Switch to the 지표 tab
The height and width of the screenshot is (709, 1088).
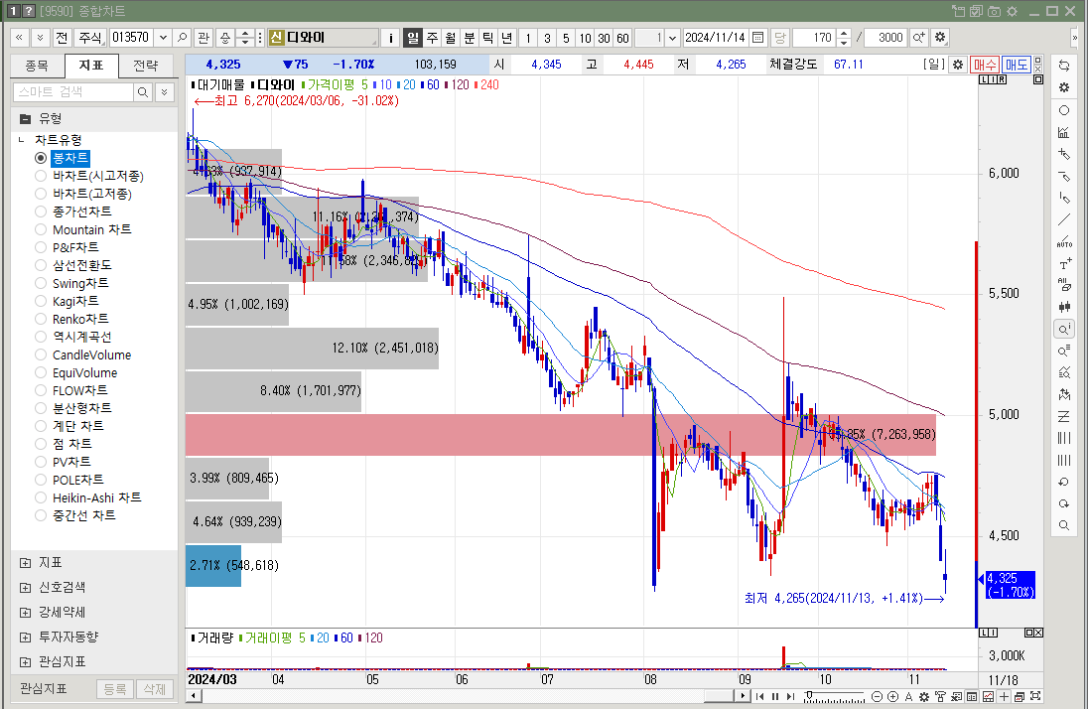click(x=91, y=66)
